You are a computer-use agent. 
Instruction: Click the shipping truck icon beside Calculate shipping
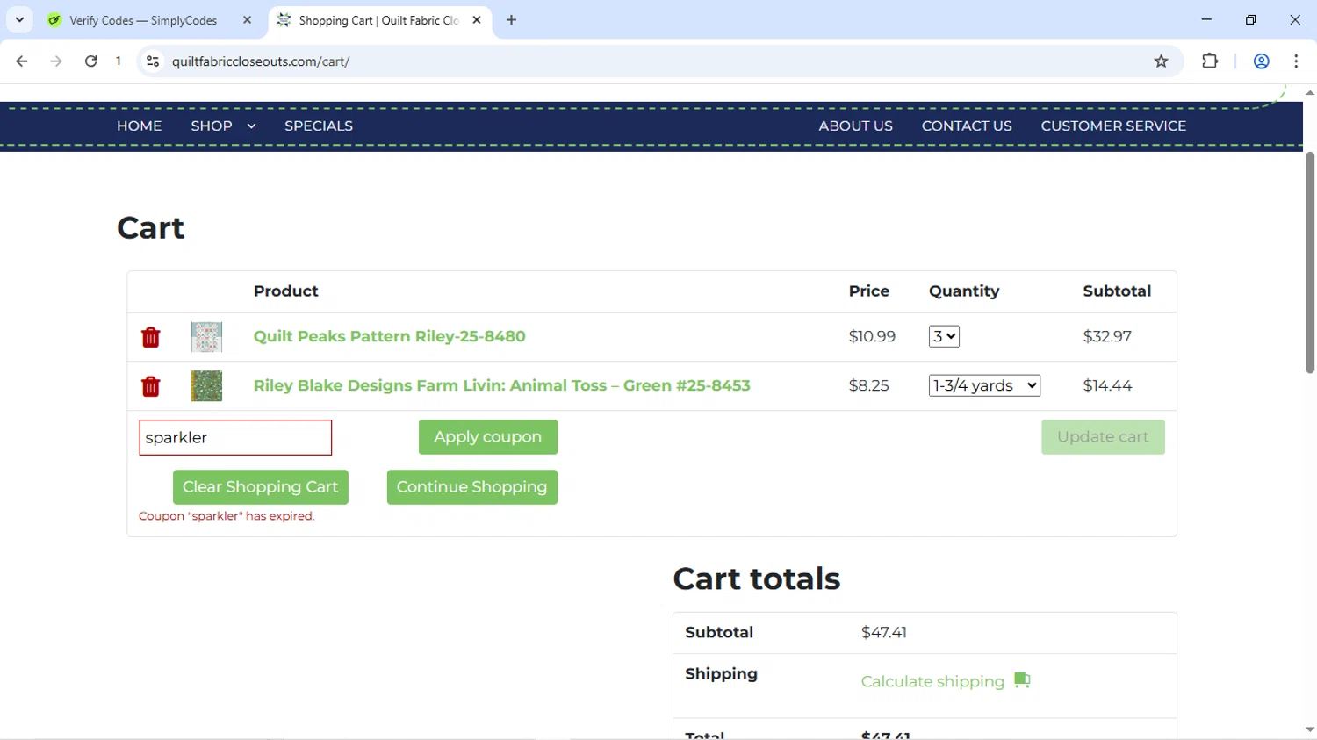pos(1022,680)
